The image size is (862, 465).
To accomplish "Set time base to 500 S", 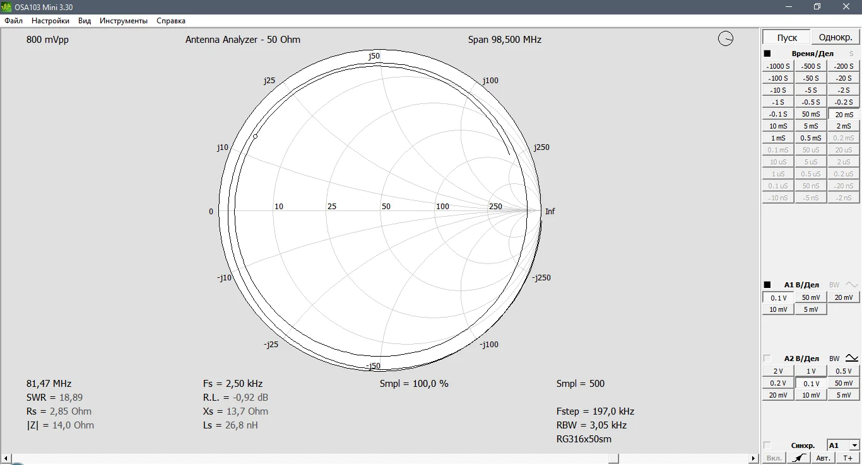I will click(811, 66).
